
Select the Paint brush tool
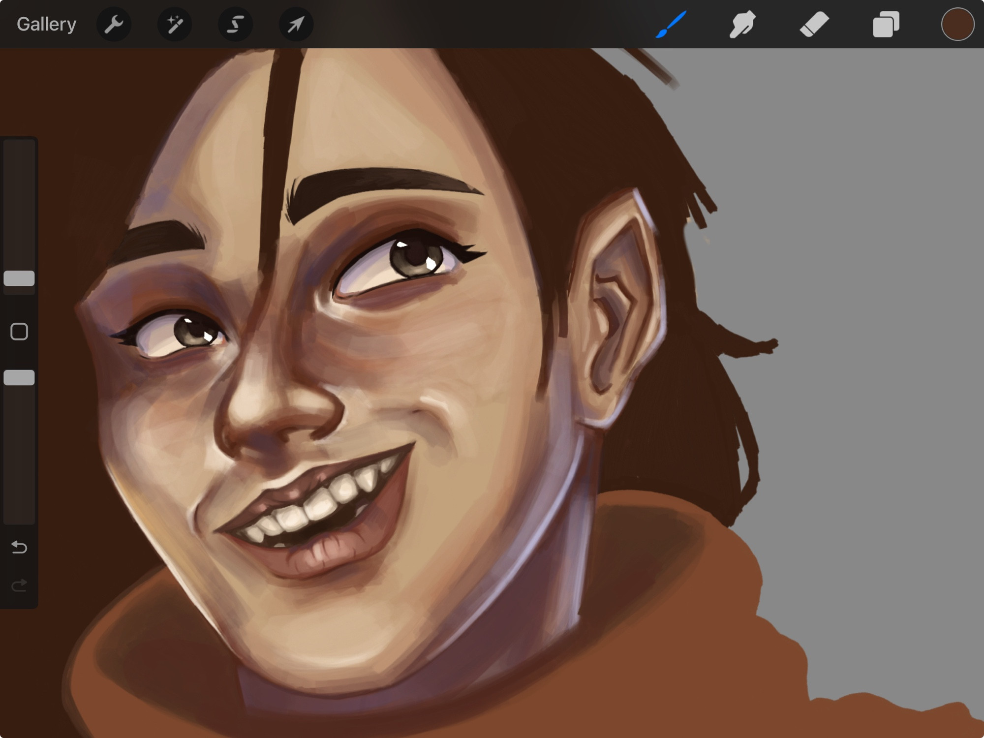671,24
